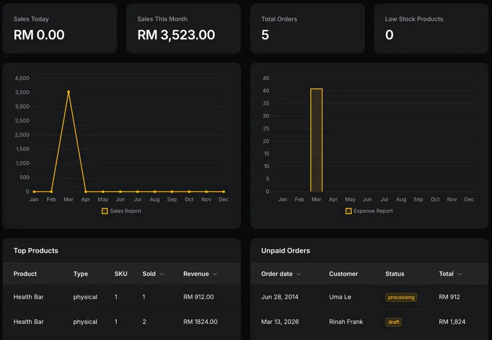Viewport: 492px width, 340px height.
Task: Toggle the Expense Report legend box
Action: tap(348, 211)
